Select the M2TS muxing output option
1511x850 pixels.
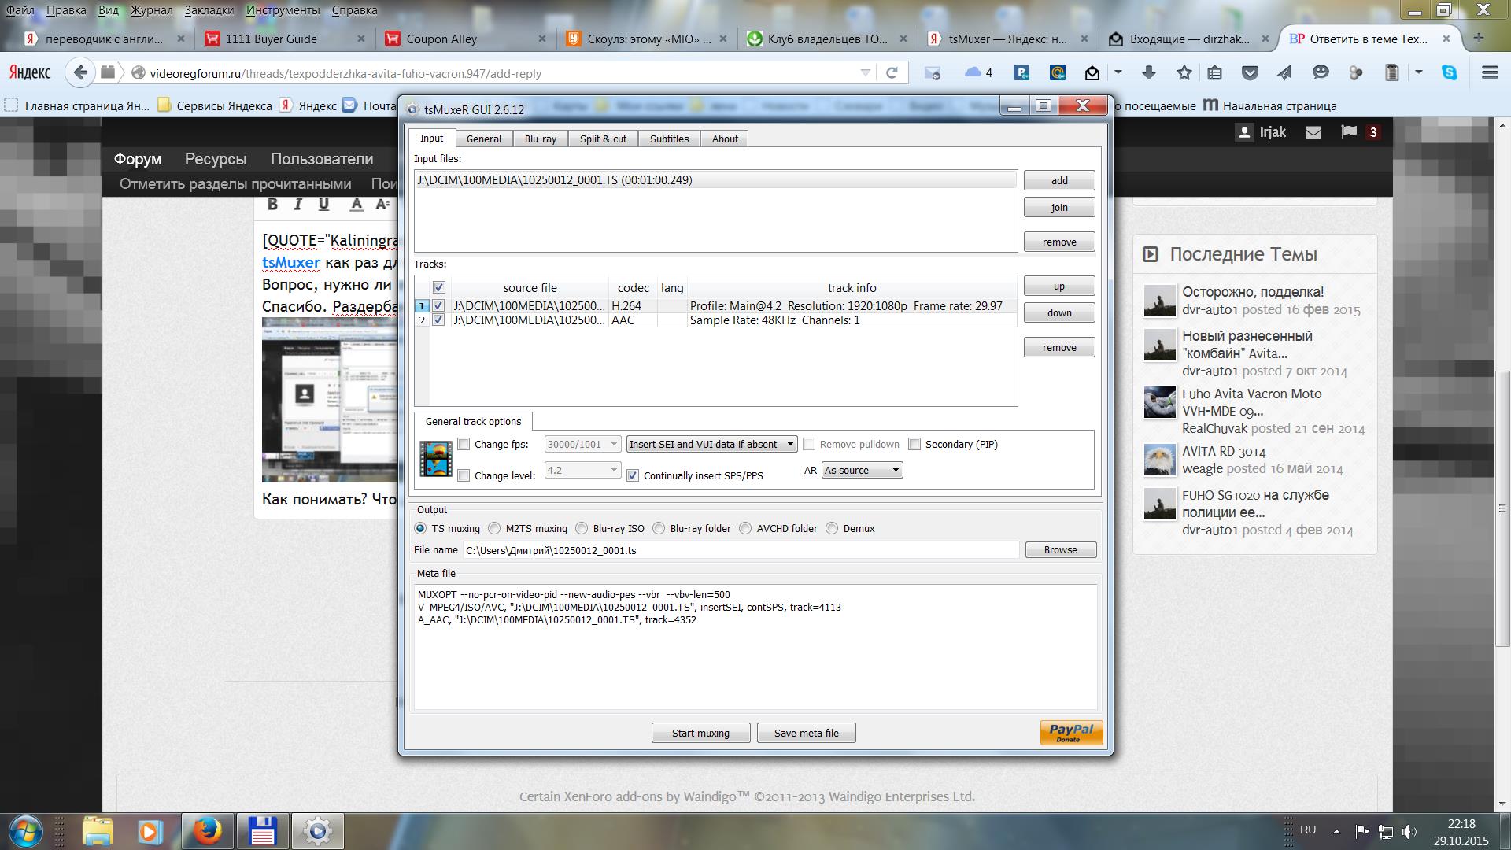pyautogui.click(x=494, y=529)
